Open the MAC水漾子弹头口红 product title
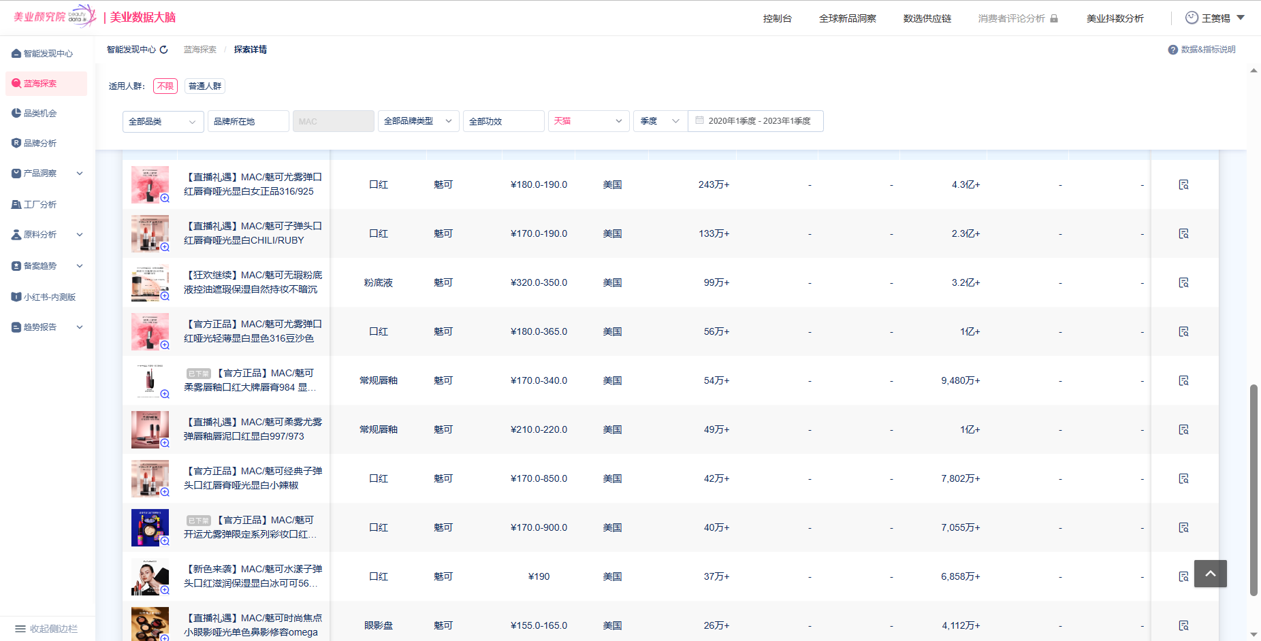 (x=253, y=576)
